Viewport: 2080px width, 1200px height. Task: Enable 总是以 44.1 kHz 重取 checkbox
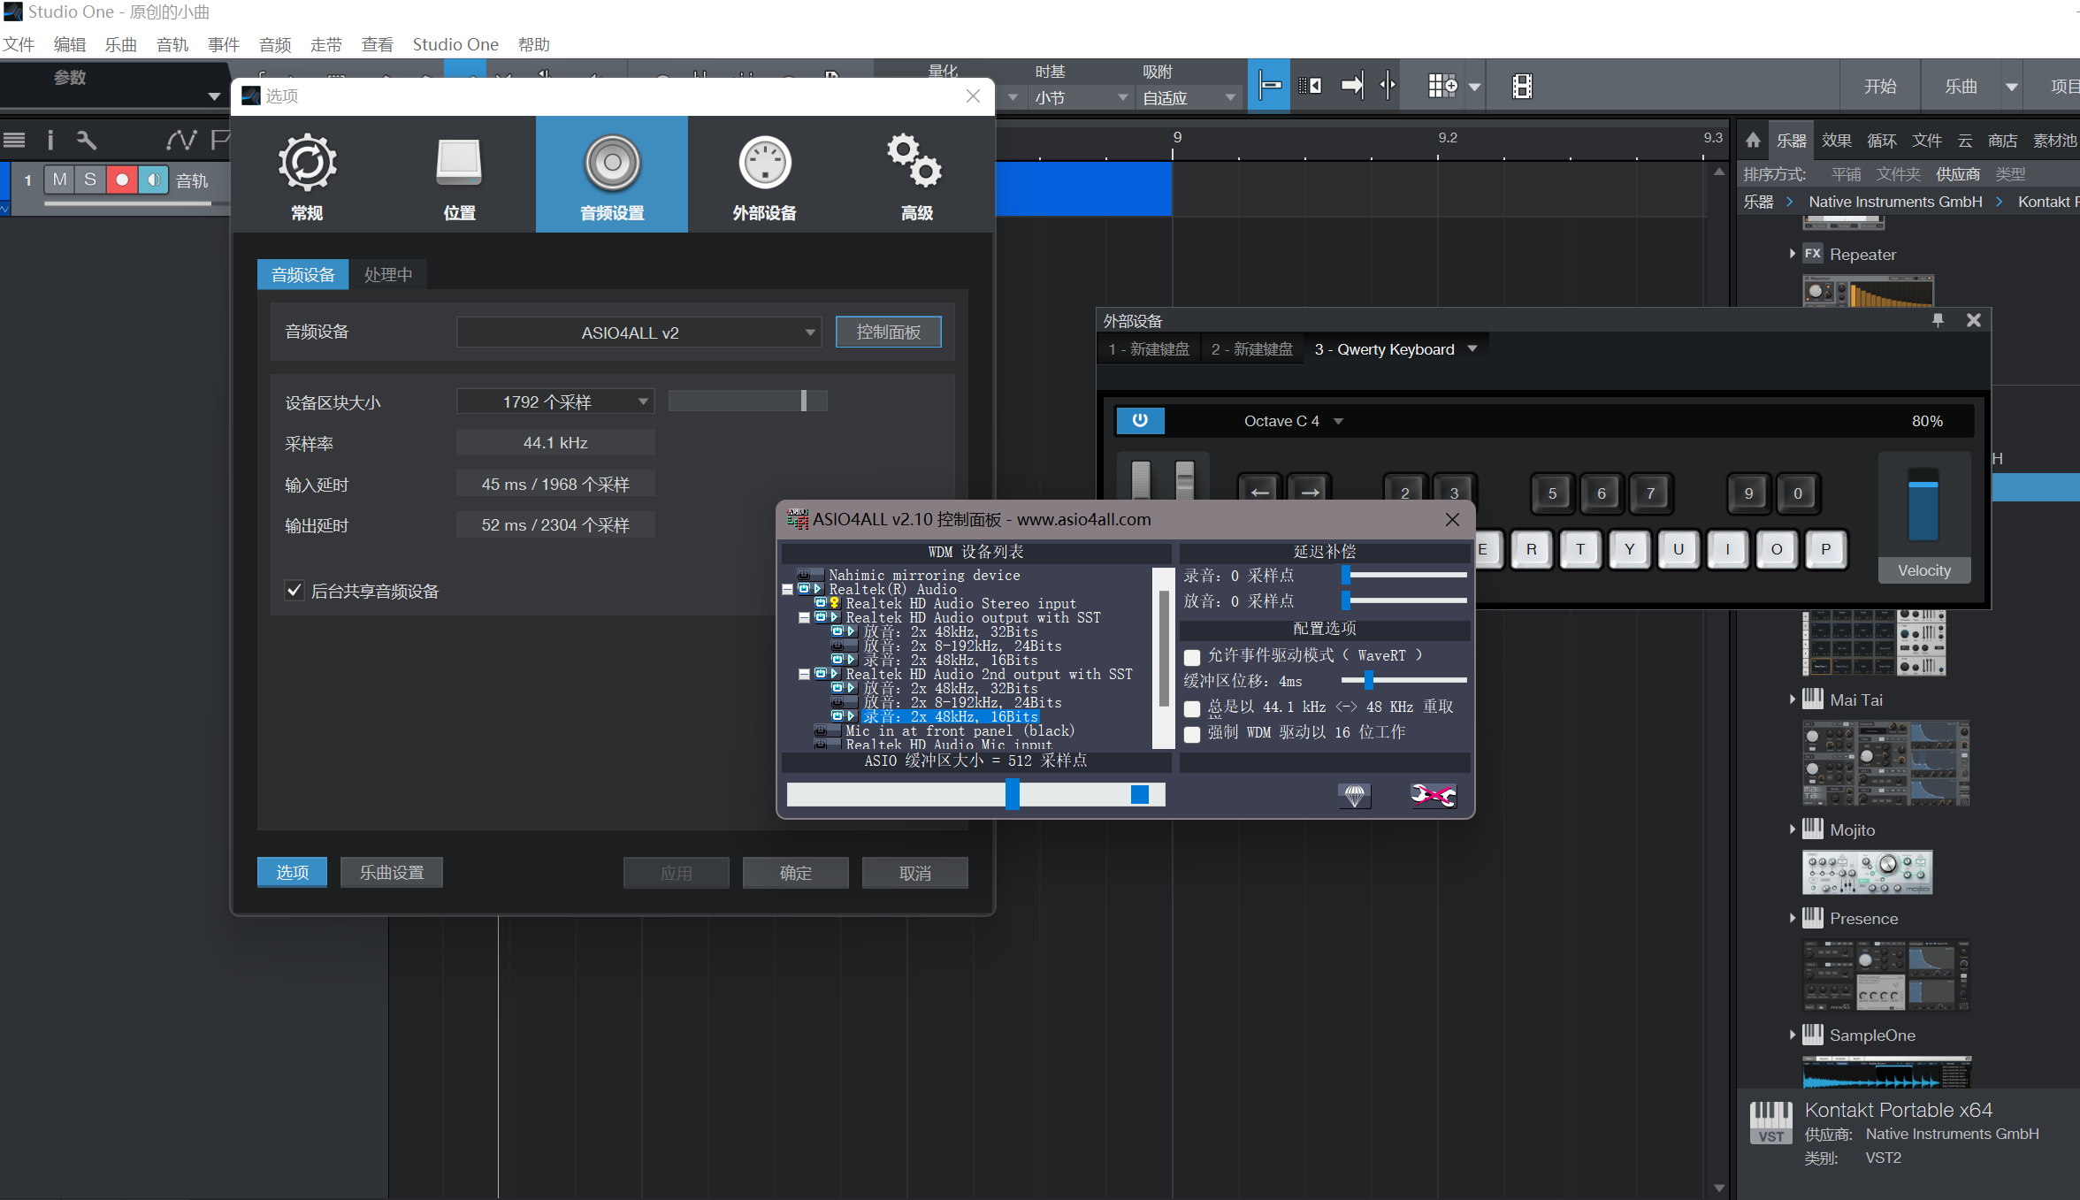point(1192,708)
